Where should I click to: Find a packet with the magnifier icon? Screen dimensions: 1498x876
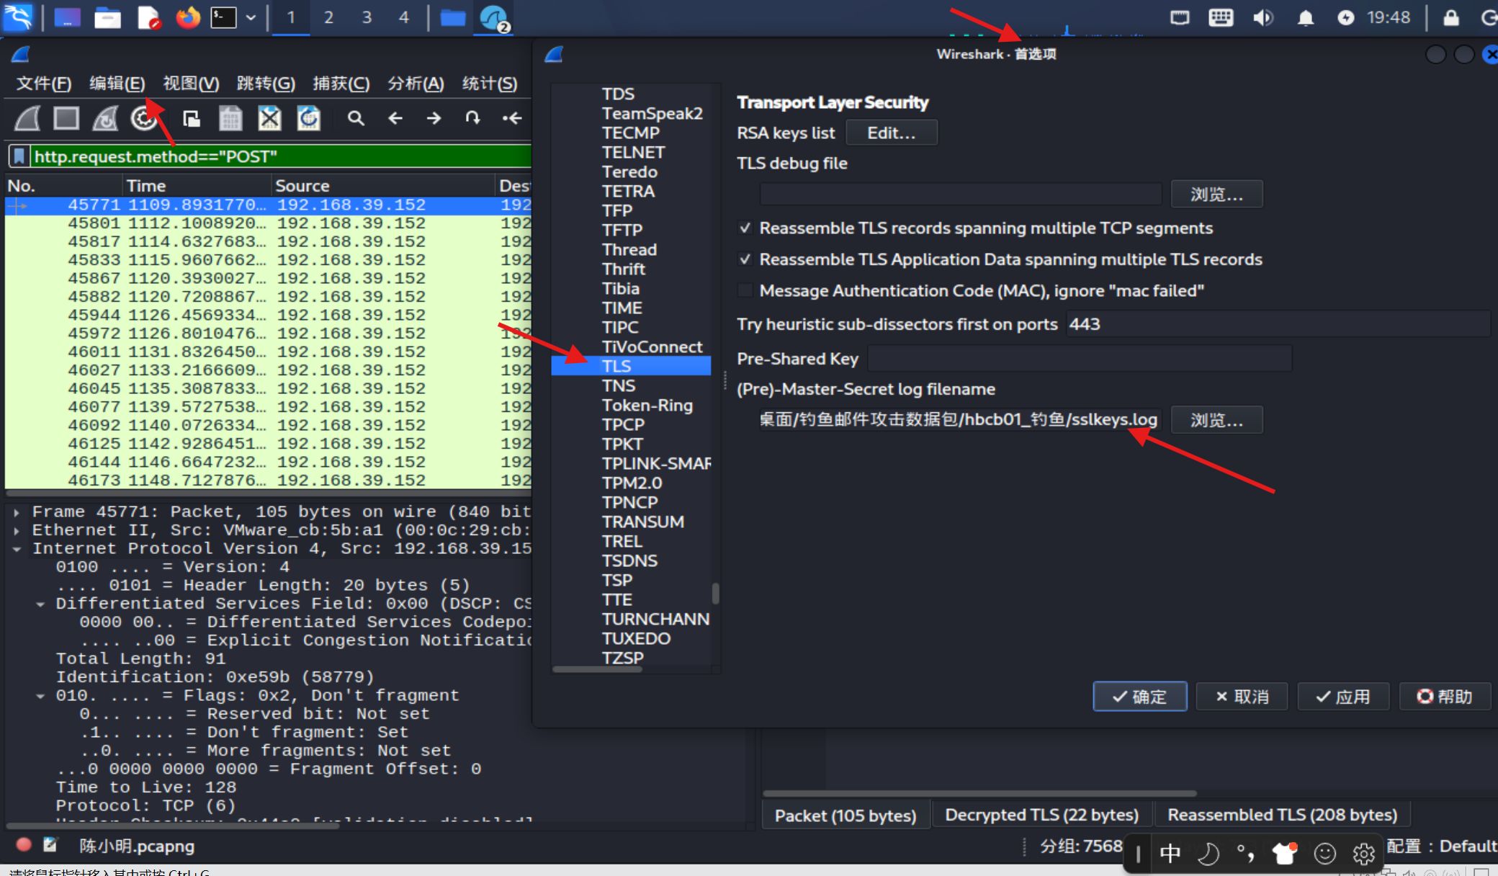pyautogui.click(x=356, y=118)
